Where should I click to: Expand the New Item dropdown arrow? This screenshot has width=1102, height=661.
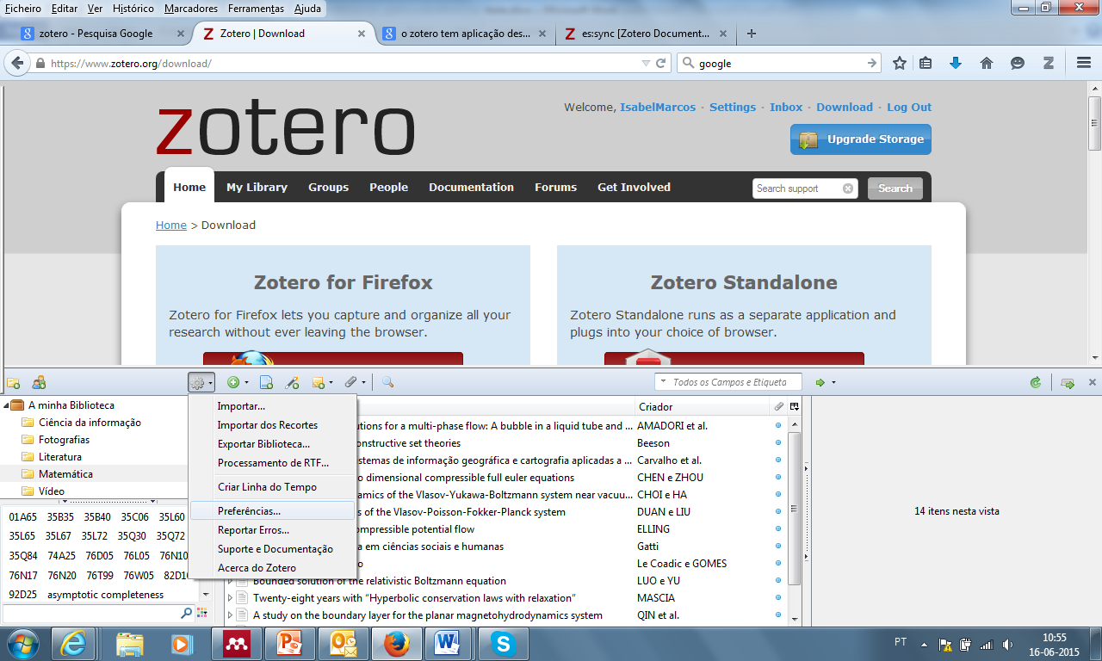246,383
